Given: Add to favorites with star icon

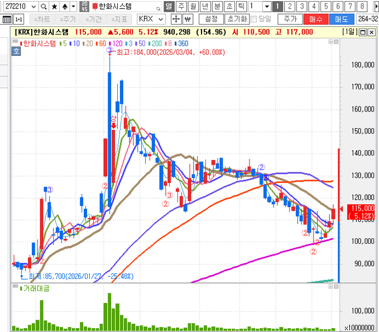Looking at the screenshot, I should (54, 7).
